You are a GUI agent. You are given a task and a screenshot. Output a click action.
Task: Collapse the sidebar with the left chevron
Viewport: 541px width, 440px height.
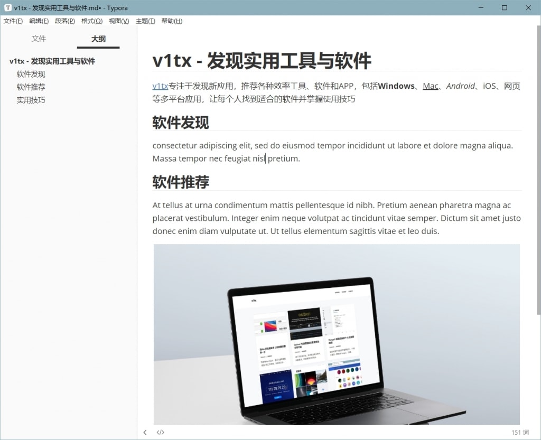click(145, 433)
